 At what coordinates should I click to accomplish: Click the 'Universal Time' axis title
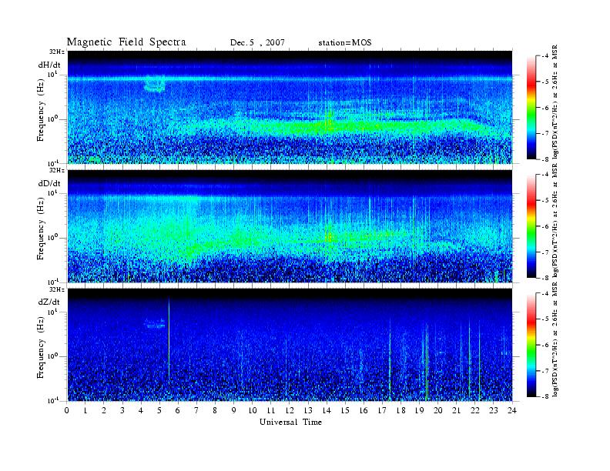(290, 422)
